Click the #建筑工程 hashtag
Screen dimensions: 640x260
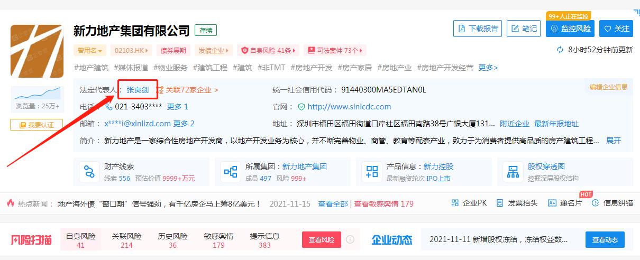pyautogui.click(x=210, y=68)
